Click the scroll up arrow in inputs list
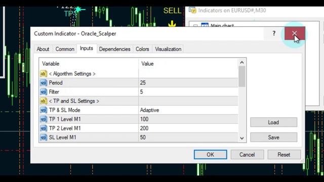Viewport: 324px width, 182px height. [x=242, y=62]
